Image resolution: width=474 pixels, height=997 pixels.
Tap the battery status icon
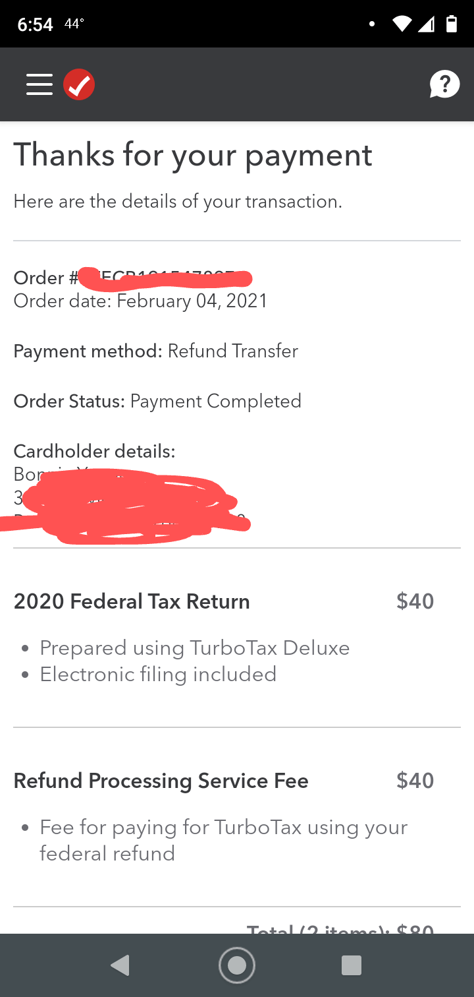pos(452,24)
